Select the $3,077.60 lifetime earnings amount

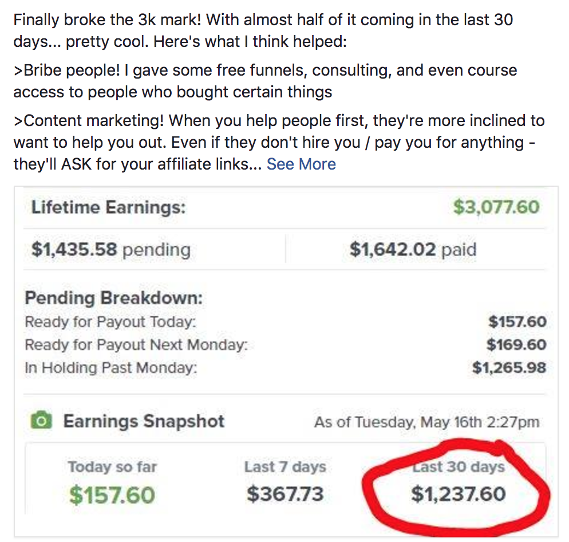coord(496,207)
